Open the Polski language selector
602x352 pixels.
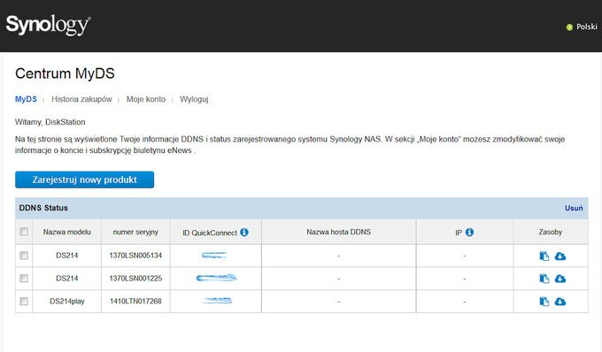pos(582,27)
